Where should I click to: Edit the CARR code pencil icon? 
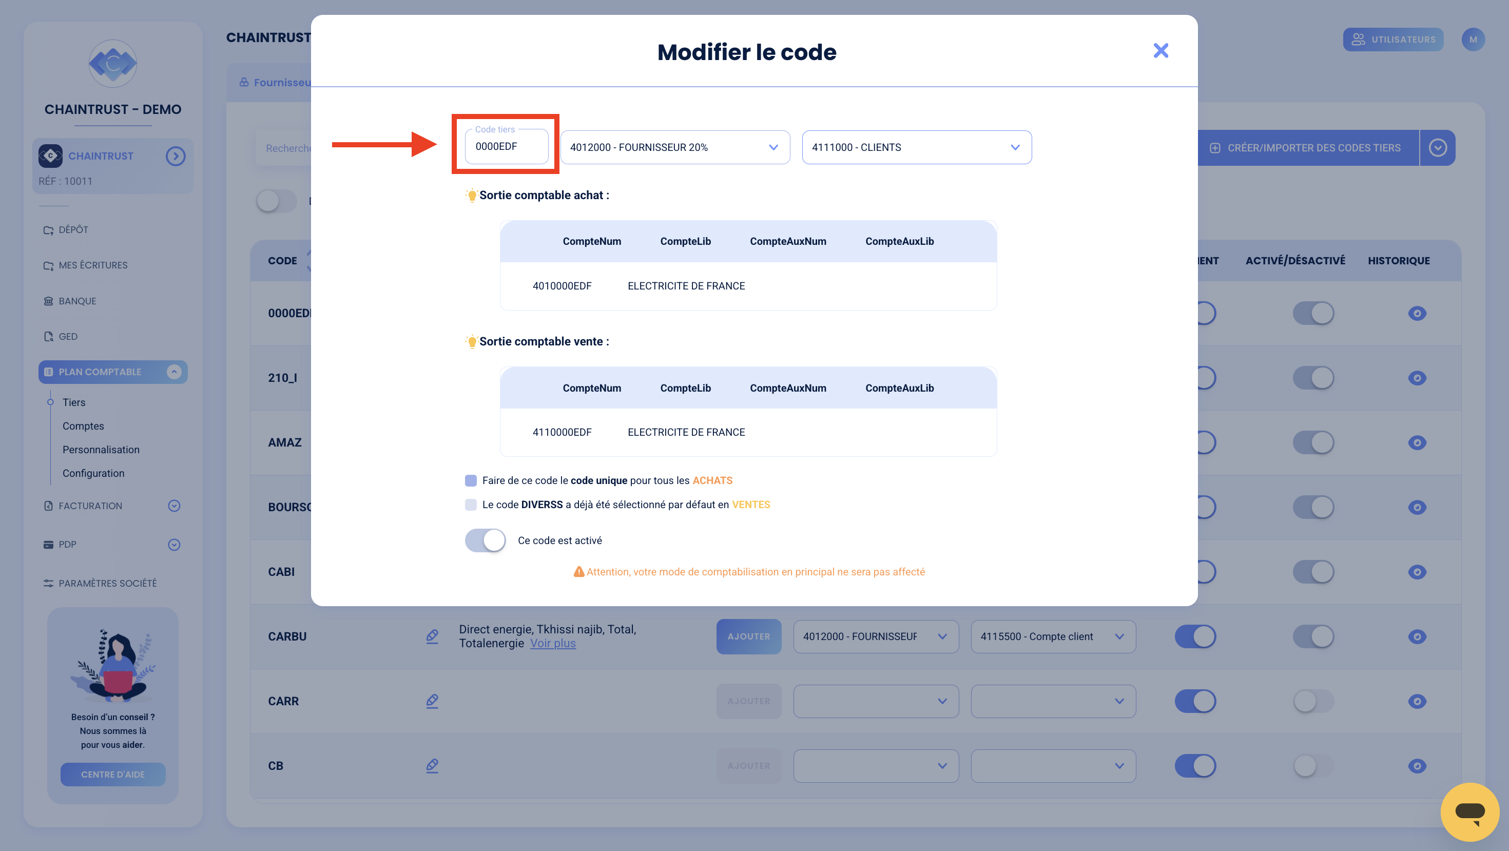point(432,701)
